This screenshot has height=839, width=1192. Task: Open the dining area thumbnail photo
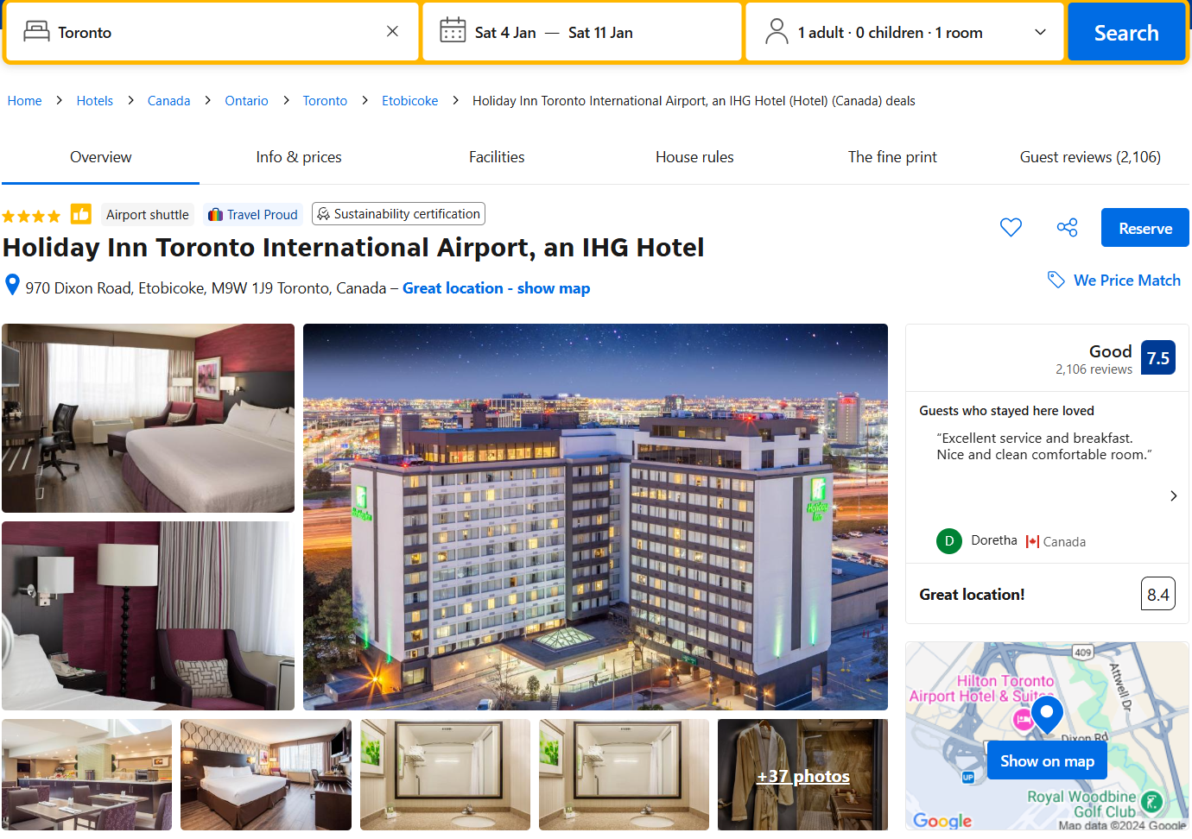coord(86,775)
